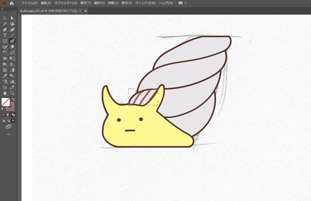Screen dimensions: 311x201
Task: Close the okubikiregai_001.ai document tab
Action: pos(86,11)
